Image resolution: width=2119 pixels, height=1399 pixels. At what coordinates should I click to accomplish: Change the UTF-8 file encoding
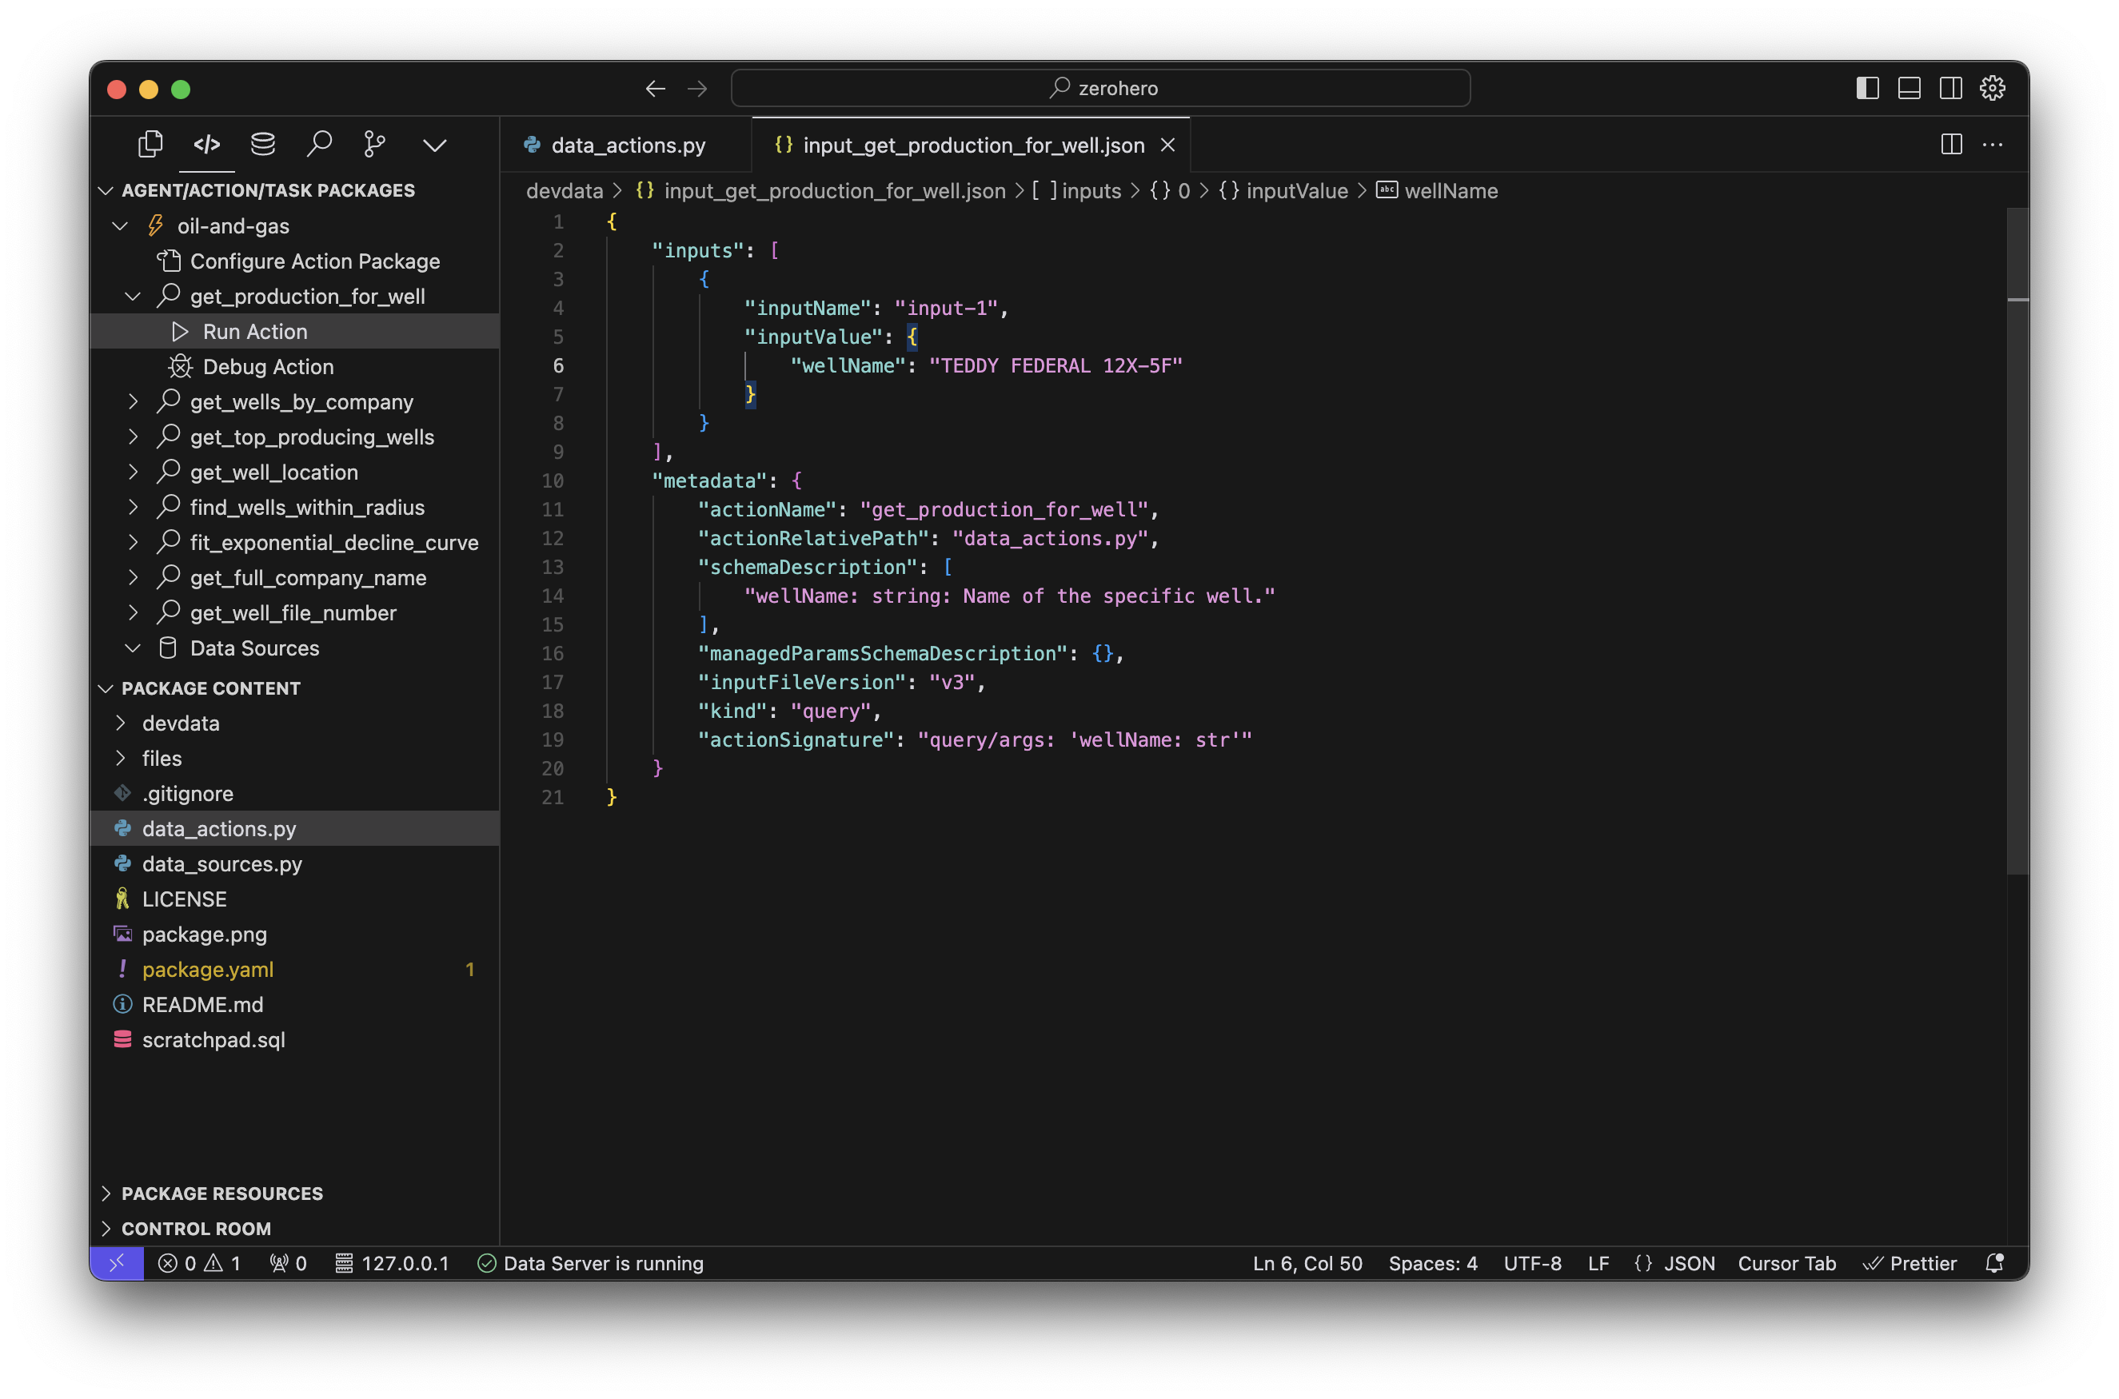(1533, 1264)
